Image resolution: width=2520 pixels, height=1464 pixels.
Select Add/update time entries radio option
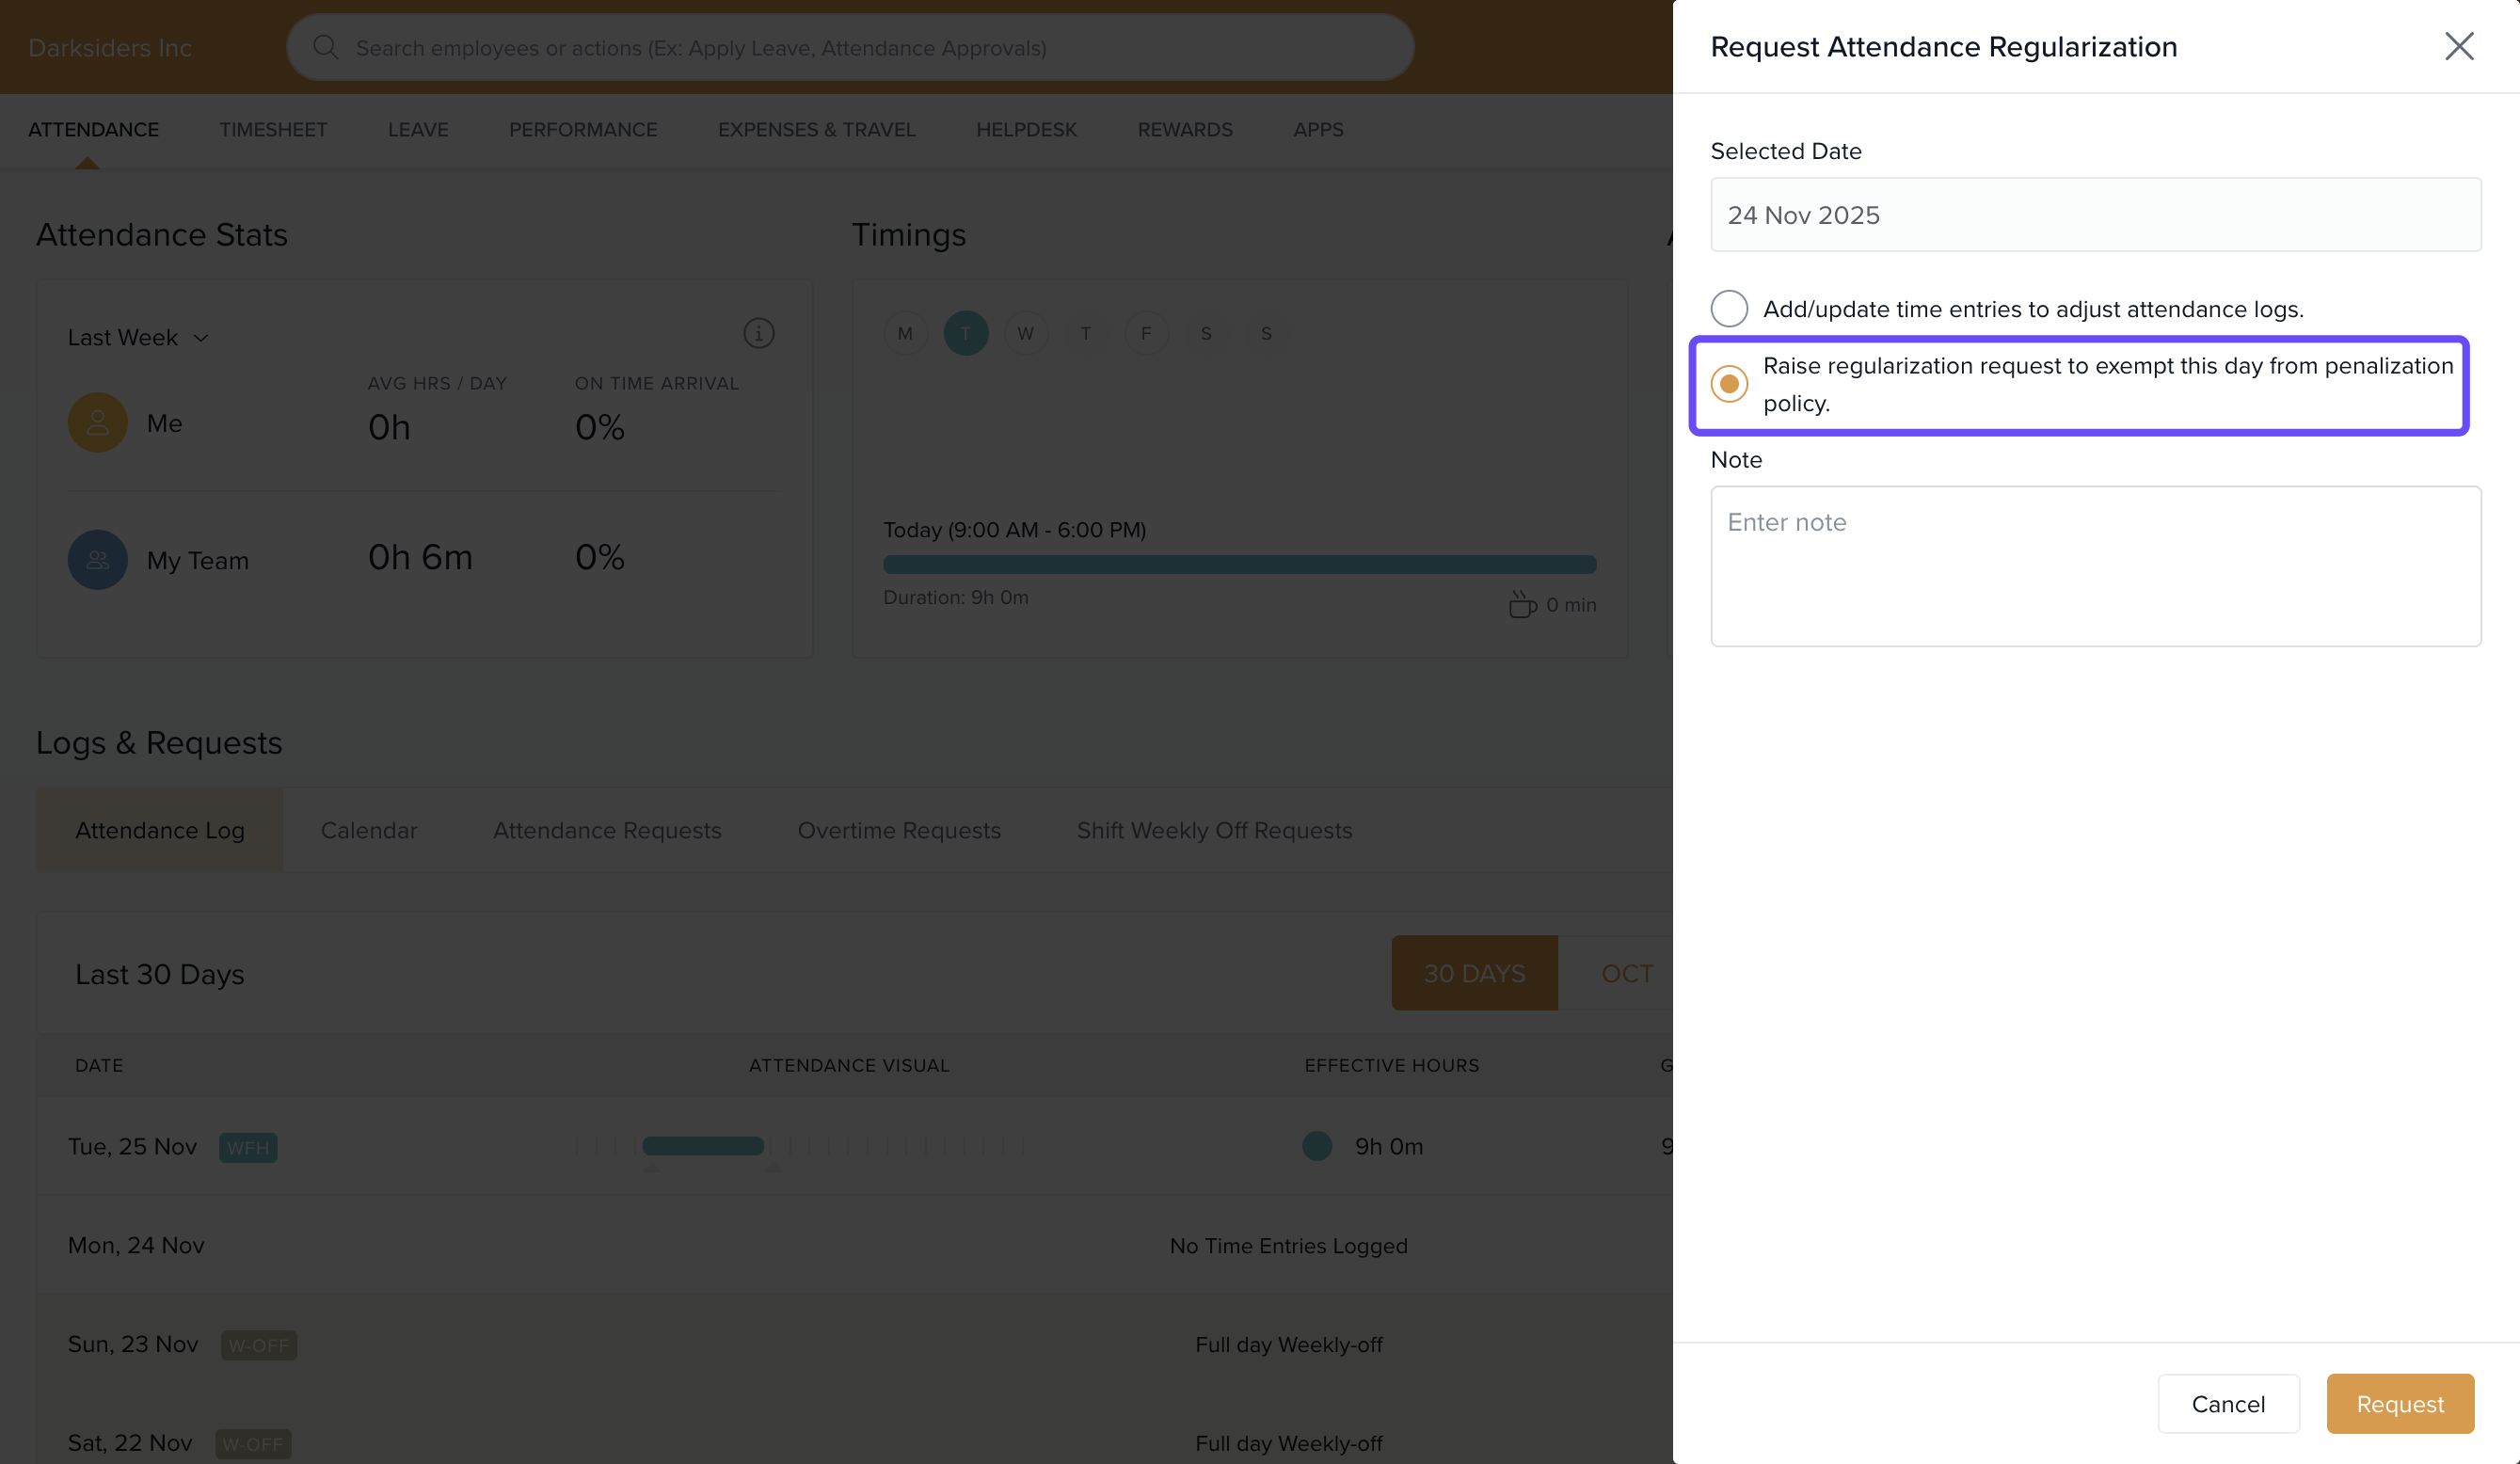point(1729,309)
